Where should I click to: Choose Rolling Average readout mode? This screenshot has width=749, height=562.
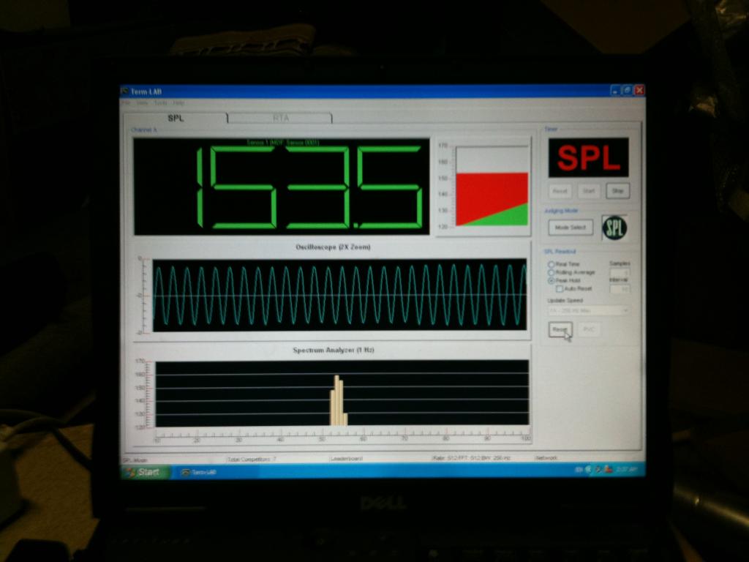click(552, 272)
